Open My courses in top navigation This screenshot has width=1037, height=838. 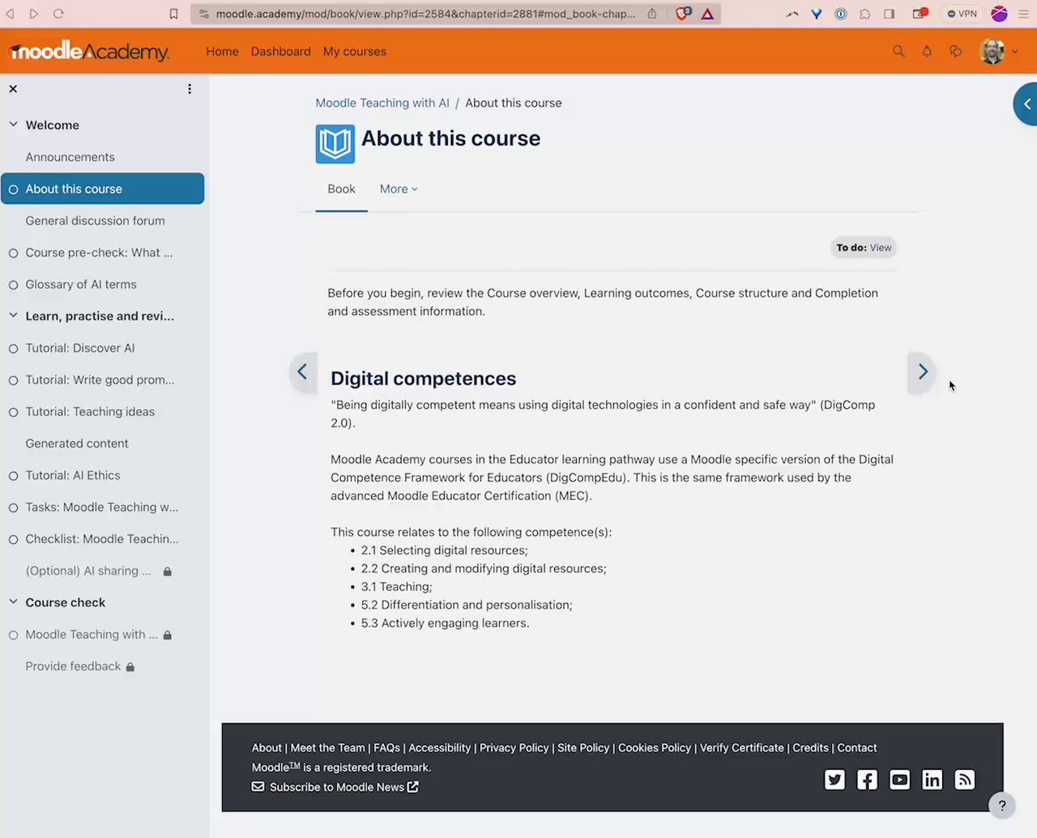coord(354,51)
